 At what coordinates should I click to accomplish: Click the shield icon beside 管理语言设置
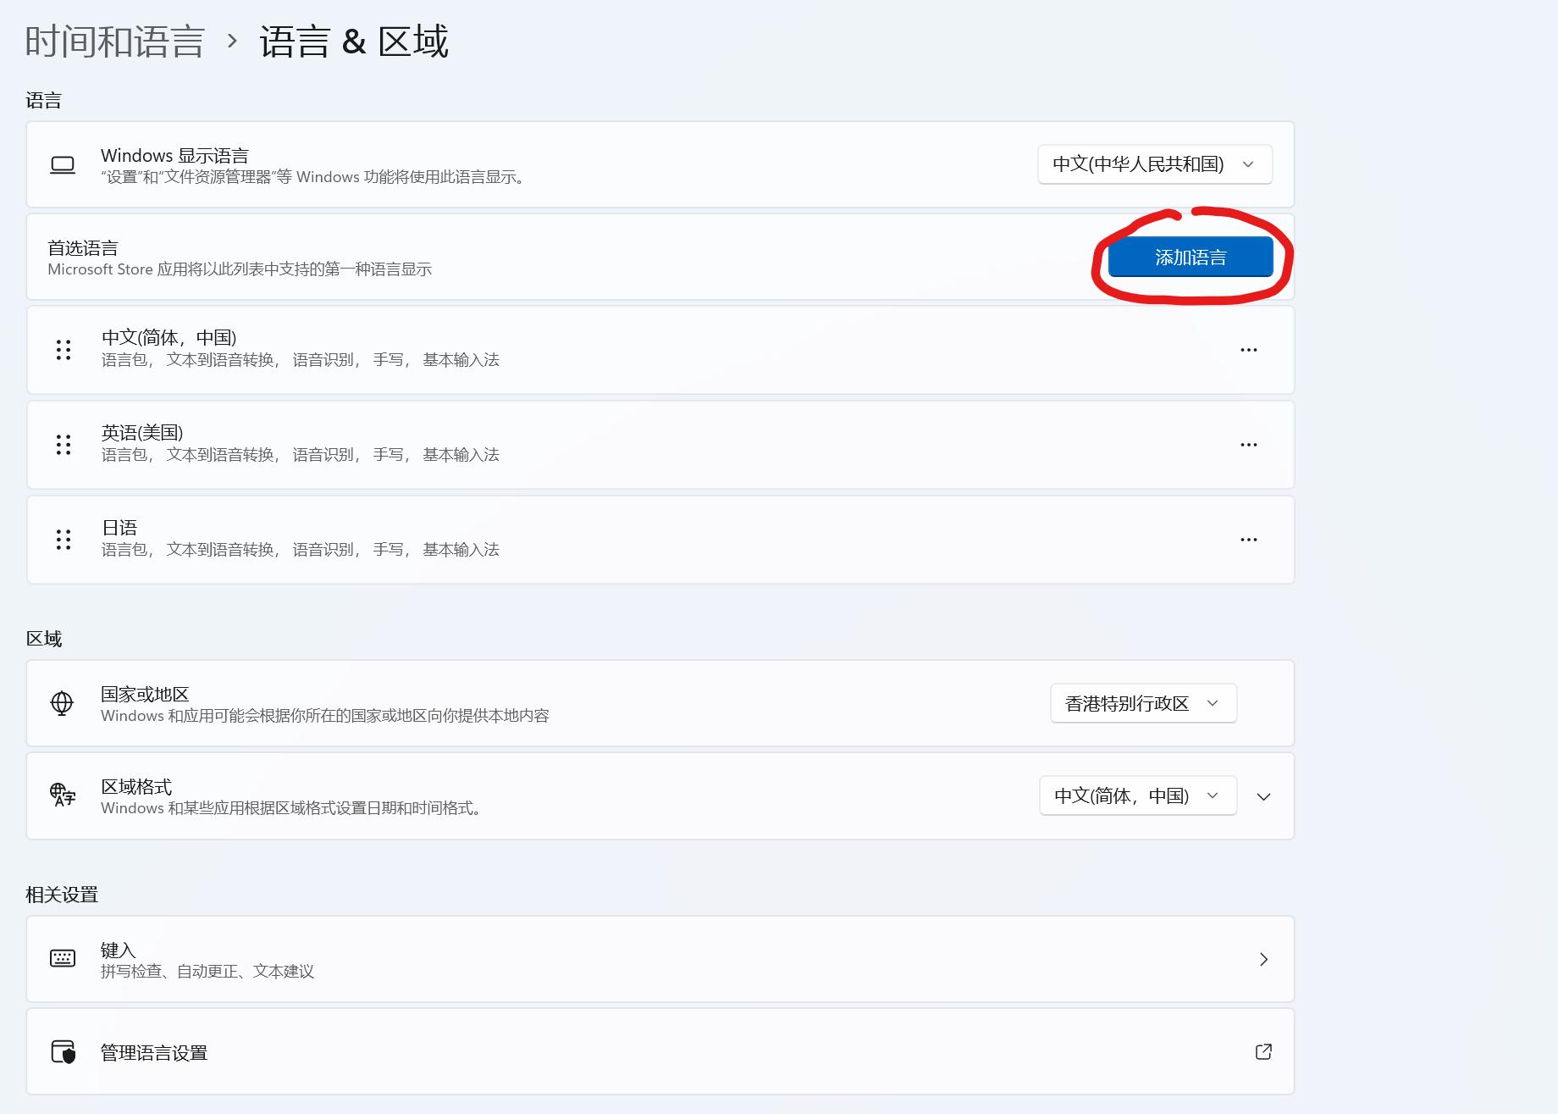pyautogui.click(x=62, y=1051)
